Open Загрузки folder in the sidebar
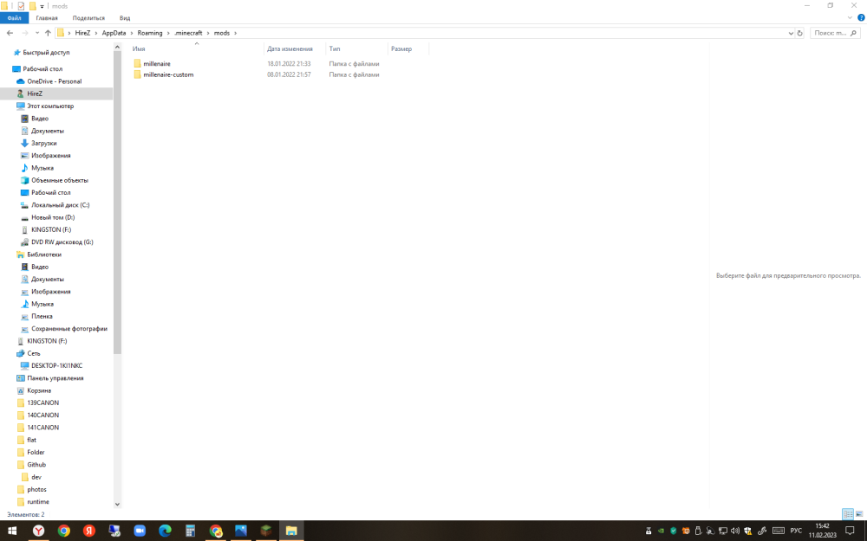 [43, 143]
